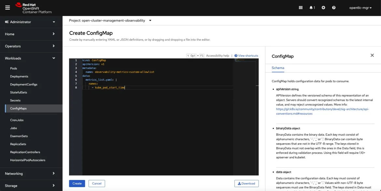Open HorizontalPodAutoscalers in the sidebar

(28, 160)
